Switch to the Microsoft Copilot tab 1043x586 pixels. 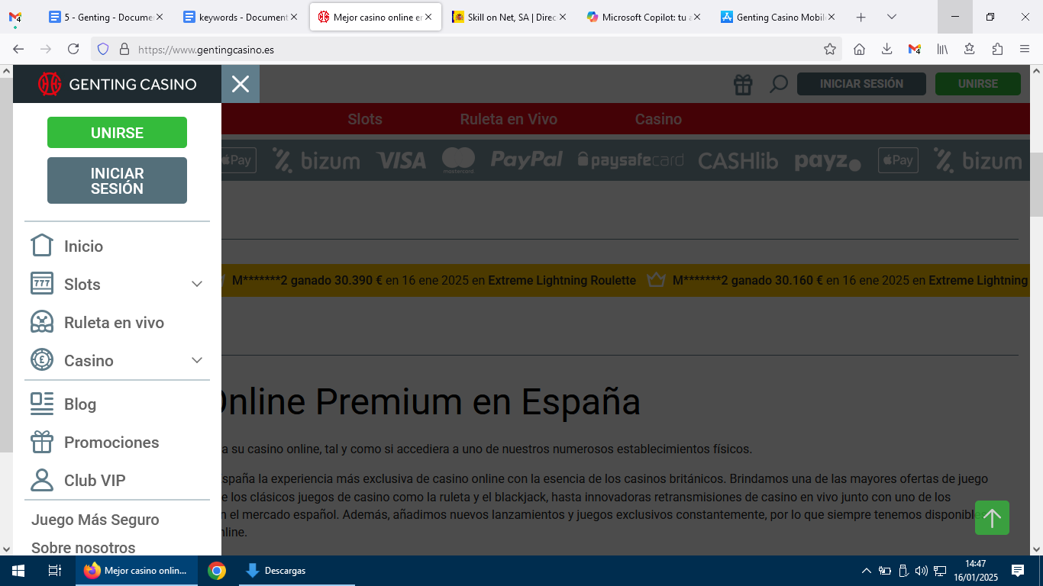(x=641, y=17)
